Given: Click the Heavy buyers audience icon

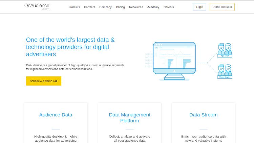Looking at the screenshot, I should click(x=225, y=72).
